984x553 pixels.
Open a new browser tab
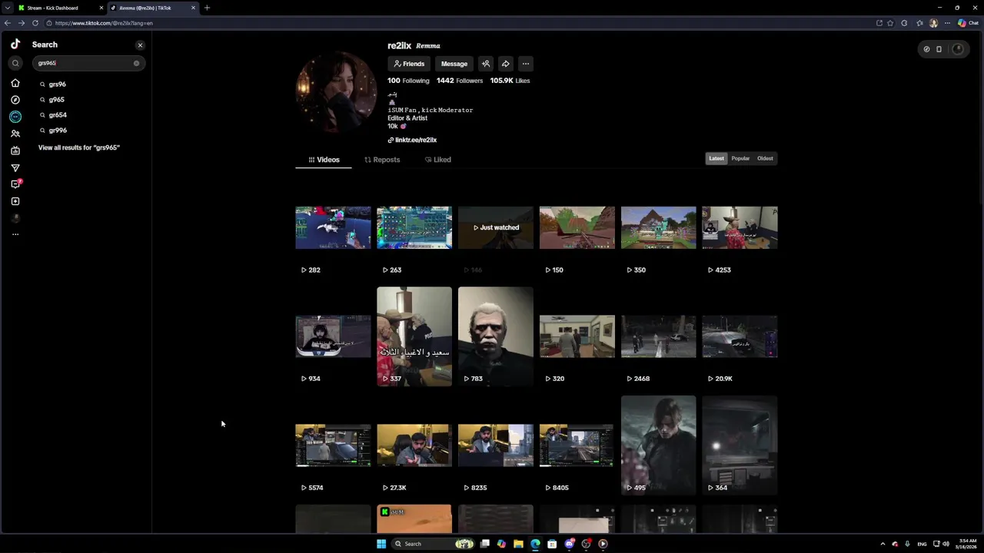point(207,8)
